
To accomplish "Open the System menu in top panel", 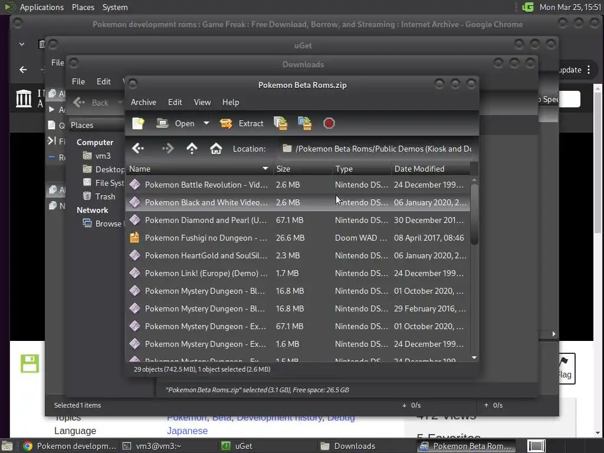I will pos(115,7).
